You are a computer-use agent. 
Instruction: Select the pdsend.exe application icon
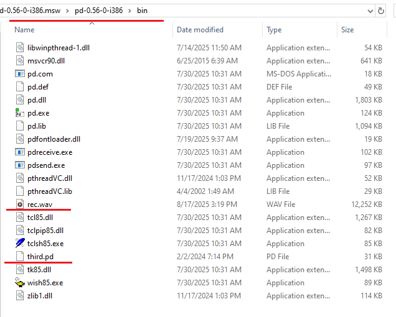20,165
